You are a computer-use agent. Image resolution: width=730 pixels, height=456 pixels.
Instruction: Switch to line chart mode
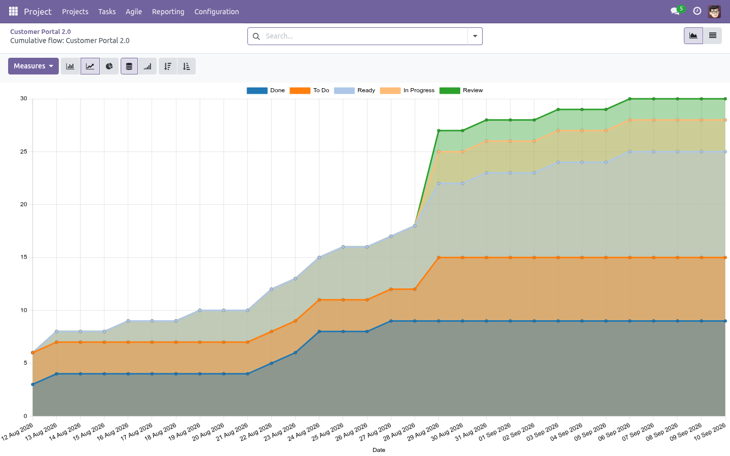click(90, 66)
